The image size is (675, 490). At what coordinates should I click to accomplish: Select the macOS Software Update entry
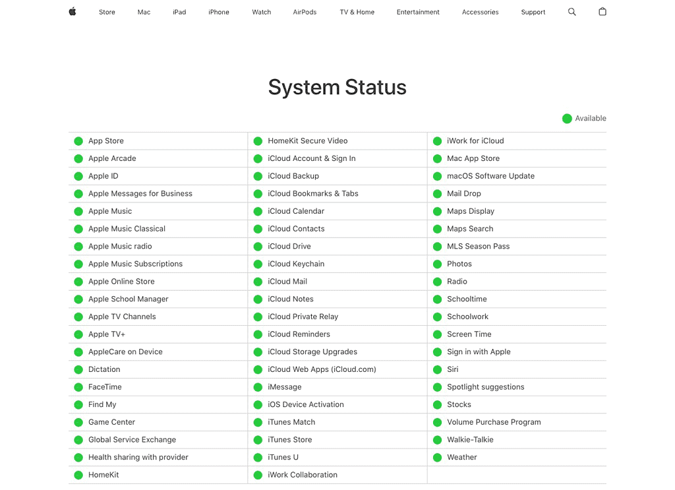tap(490, 176)
